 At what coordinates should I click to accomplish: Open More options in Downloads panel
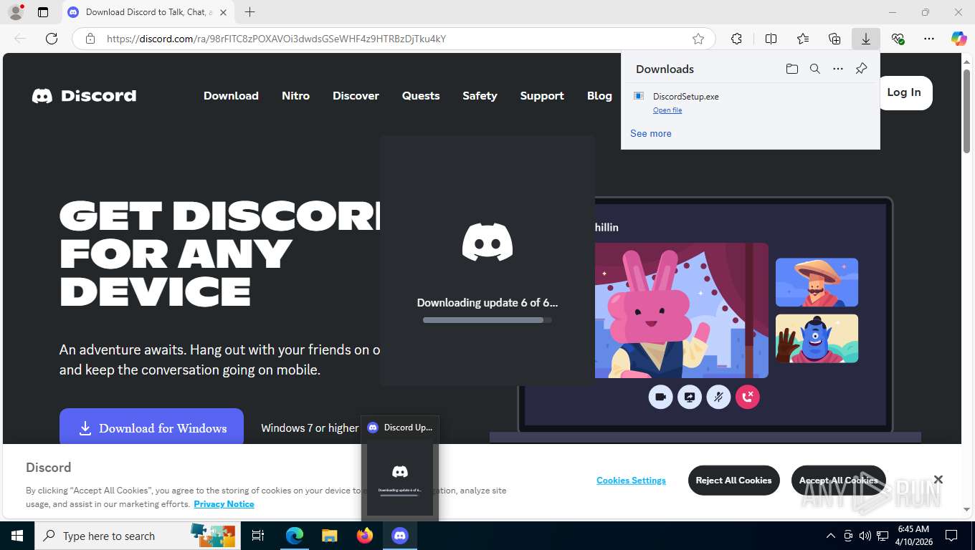(838, 69)
